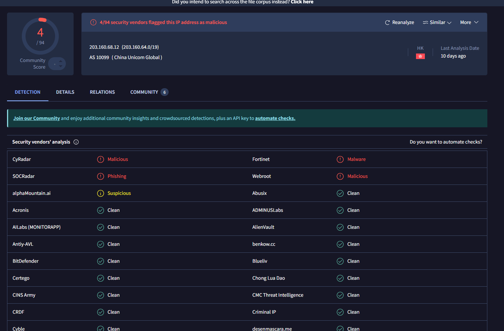The width and height of the screenshot is (504, 331).
Task: Click AILabs (MONITORAPP) clean checkmark icon
Action: [x=101, y=227]
